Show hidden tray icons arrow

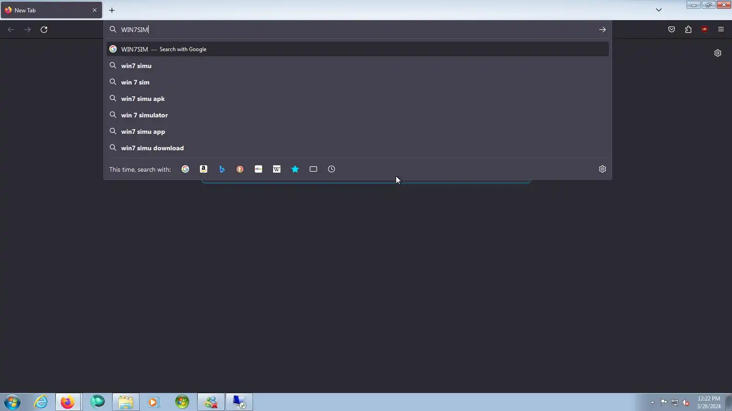point(652,402)
